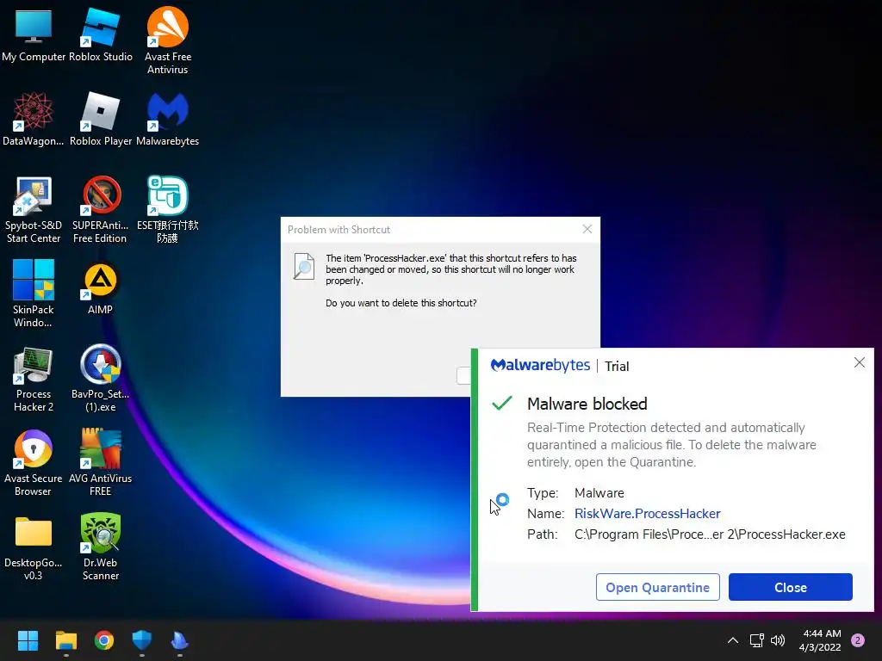This screenshot has height=661, width=882.
Task: Open the Windows Start menu
Action: (x=28, y=640)
